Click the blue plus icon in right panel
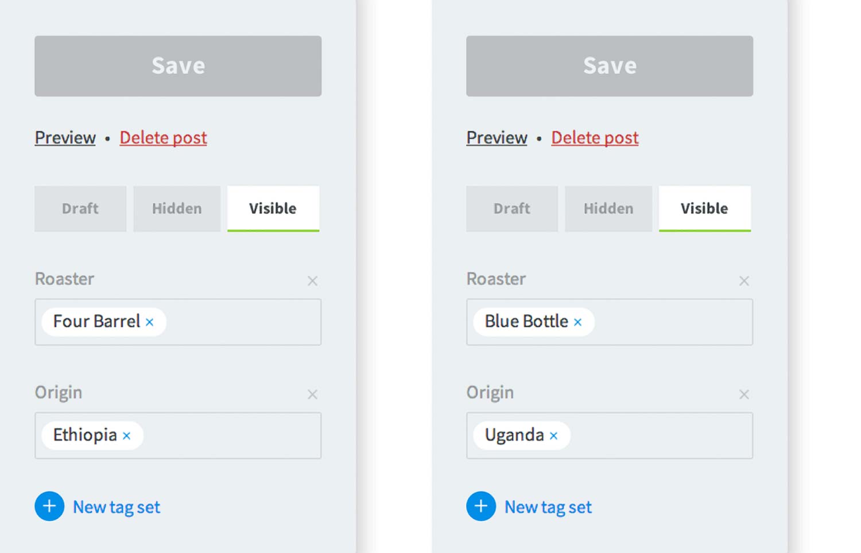Screen dimensions: 861x553 point(481,506)
